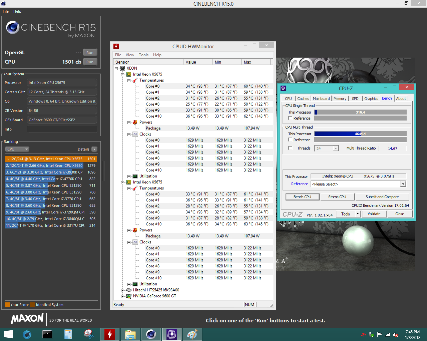Open the Reference 'Please Select' dropdown
Viewport: 427px width, 341px height.
coord(403,184)
